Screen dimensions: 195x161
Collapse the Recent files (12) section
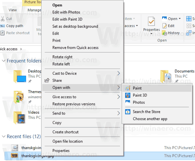[4, 137]
